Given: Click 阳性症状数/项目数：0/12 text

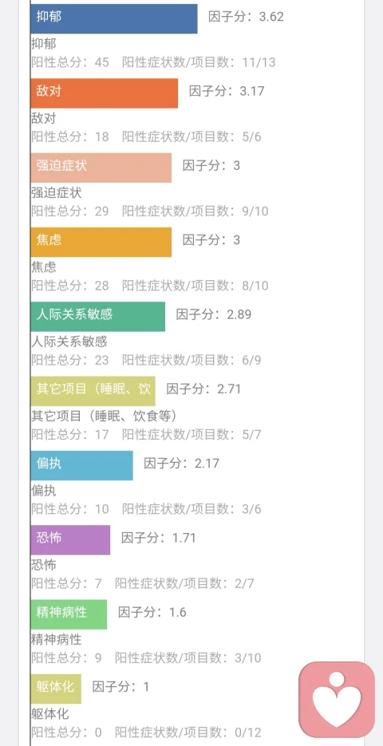Looking at the screenshot, I should coord(188,732).
